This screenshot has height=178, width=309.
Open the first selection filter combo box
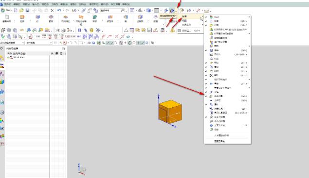point(12,43)
